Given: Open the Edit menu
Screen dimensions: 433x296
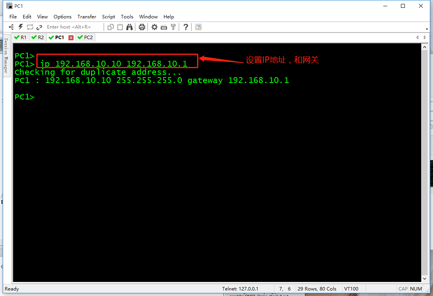Looking at the screenshot, I should pos(27,17).
